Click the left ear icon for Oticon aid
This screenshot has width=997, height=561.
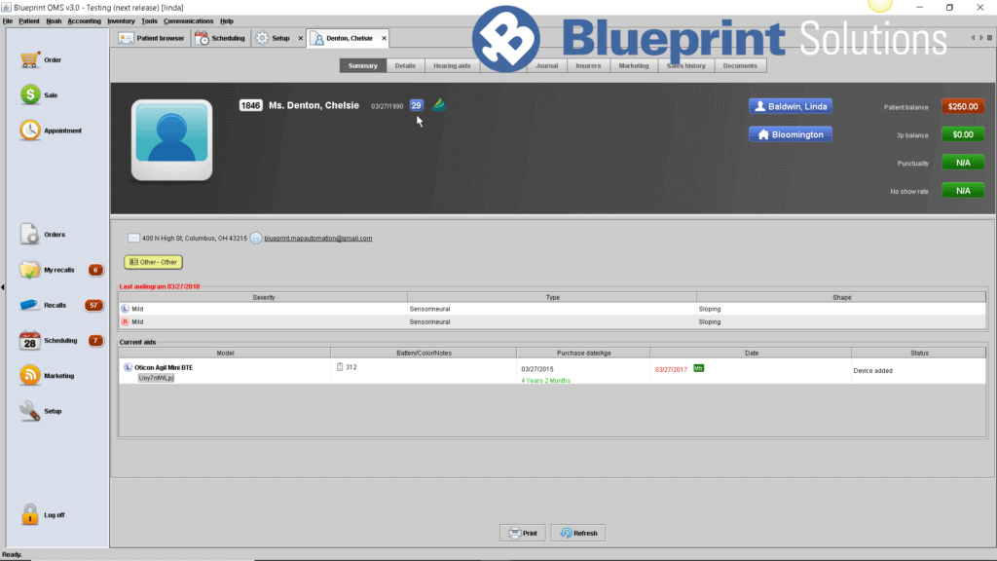128,367
